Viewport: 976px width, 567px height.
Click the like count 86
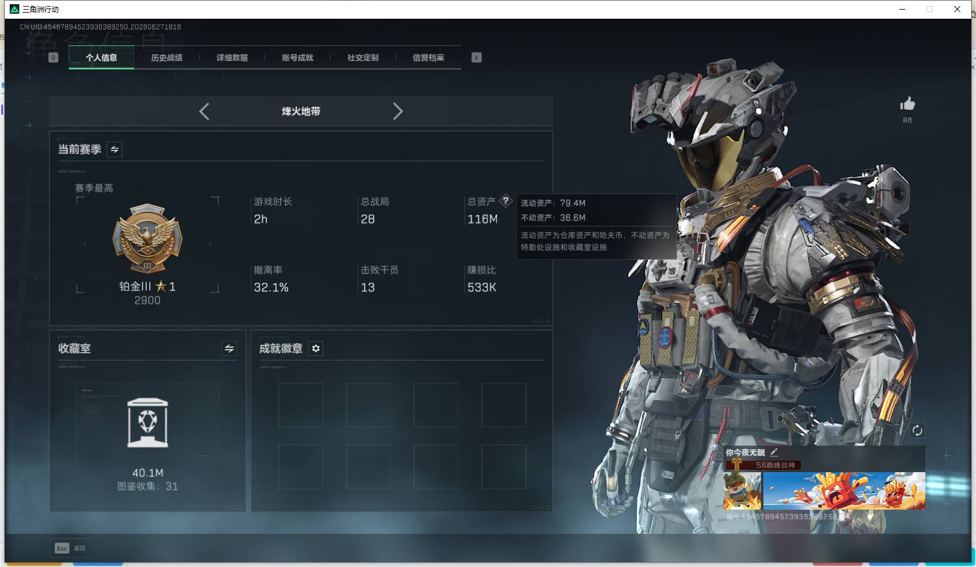907,120
